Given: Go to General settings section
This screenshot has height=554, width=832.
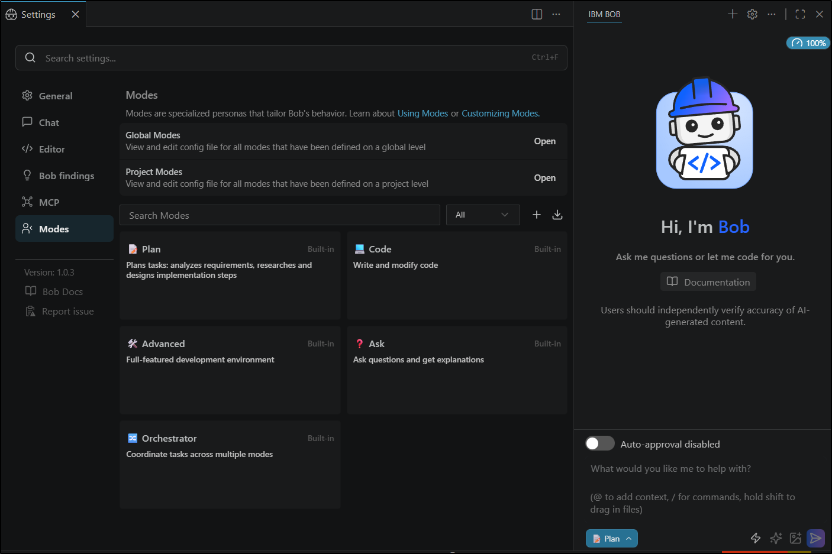Looking at the screenshot, I should coord(64,96).
